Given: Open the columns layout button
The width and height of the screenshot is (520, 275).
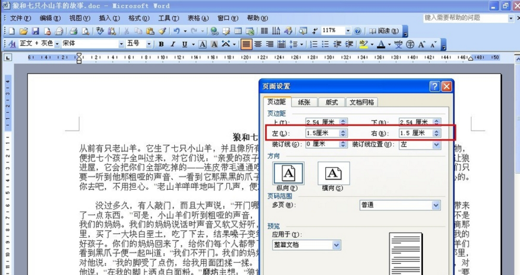Looking at the screenshot, I should pos(264,31).
